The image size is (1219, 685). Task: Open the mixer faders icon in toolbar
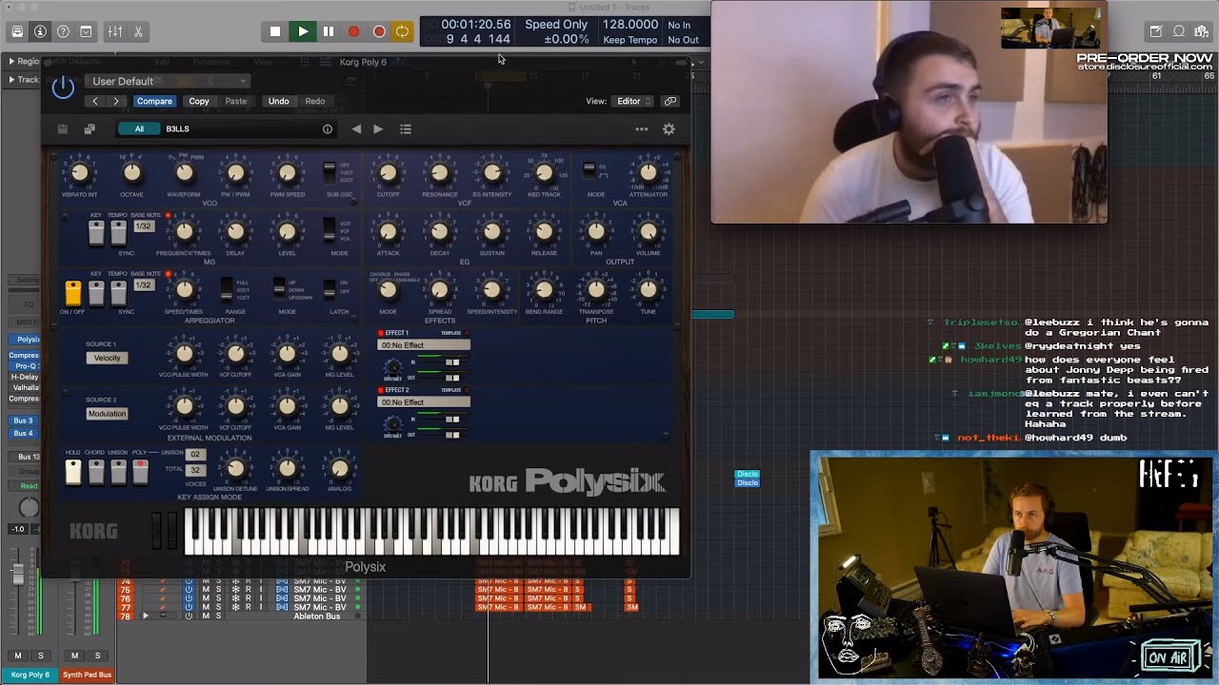tap(115, 31)
